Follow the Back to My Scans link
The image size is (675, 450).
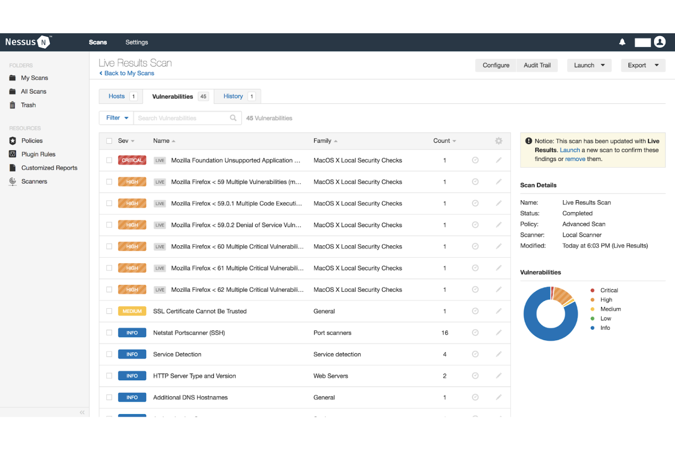tap(129, 73)
